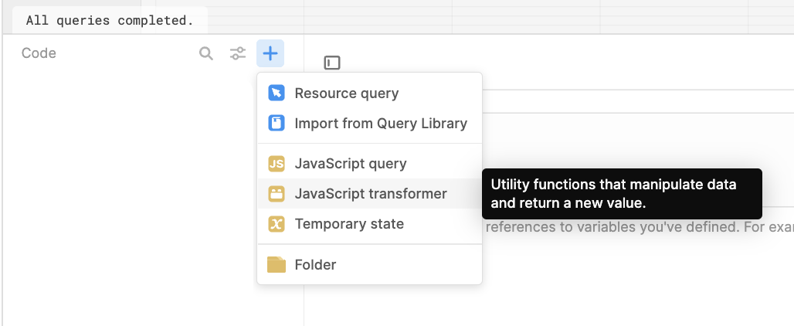Viewport: 794px width, 326px height.
Task: Toggle the left sidebar panel icon
Action: [332, 63]
